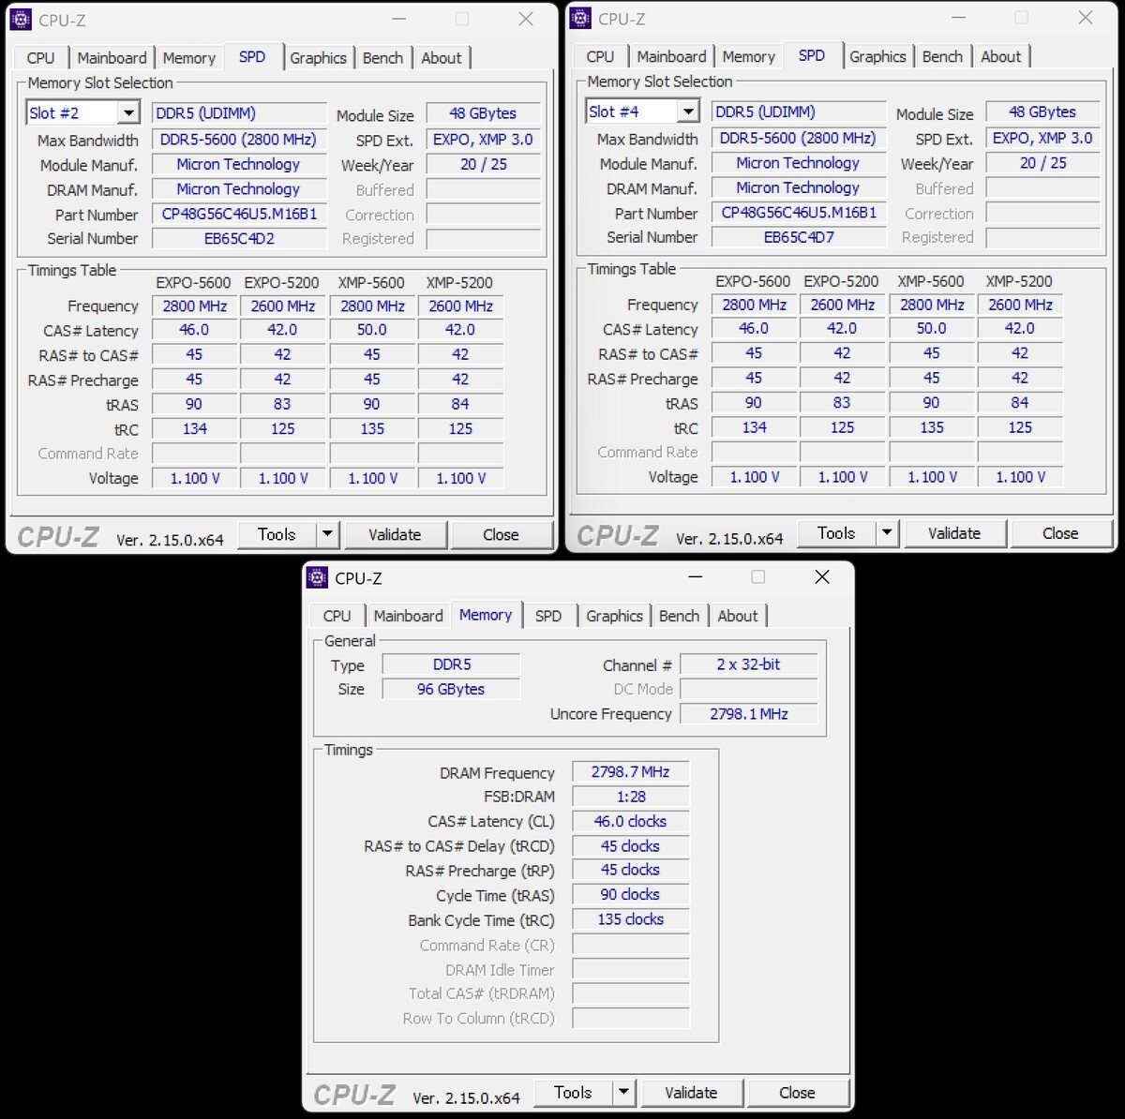Open SPD tab in Memory window
Image resolution: width=1125 pixels, height=1119 pixels.
[x=548, y=617]
